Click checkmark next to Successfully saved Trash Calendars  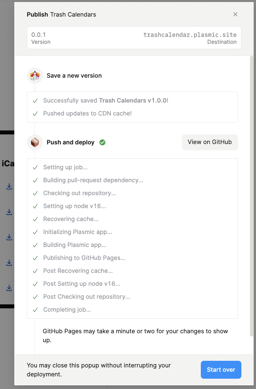[35, 101]
